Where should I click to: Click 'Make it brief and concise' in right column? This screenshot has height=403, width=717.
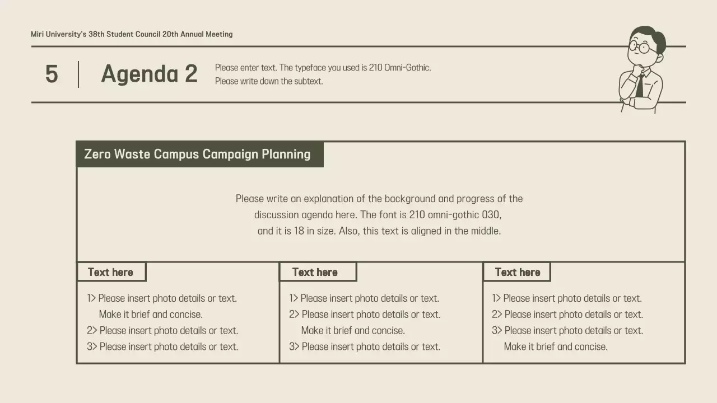[x=556, y=347]
